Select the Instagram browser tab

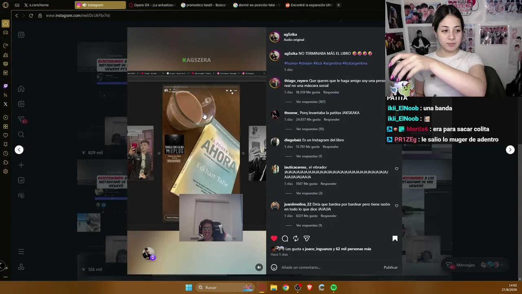[100, 5]
